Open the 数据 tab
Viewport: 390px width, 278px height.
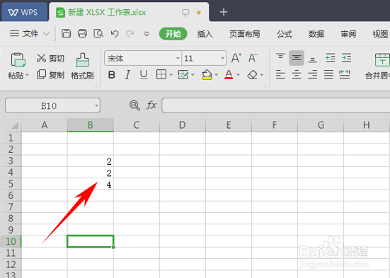(316, 34)
